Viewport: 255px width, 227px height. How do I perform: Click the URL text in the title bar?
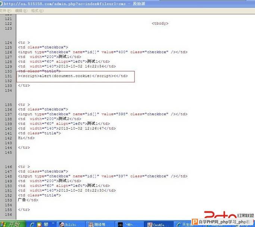pos(65,4)
